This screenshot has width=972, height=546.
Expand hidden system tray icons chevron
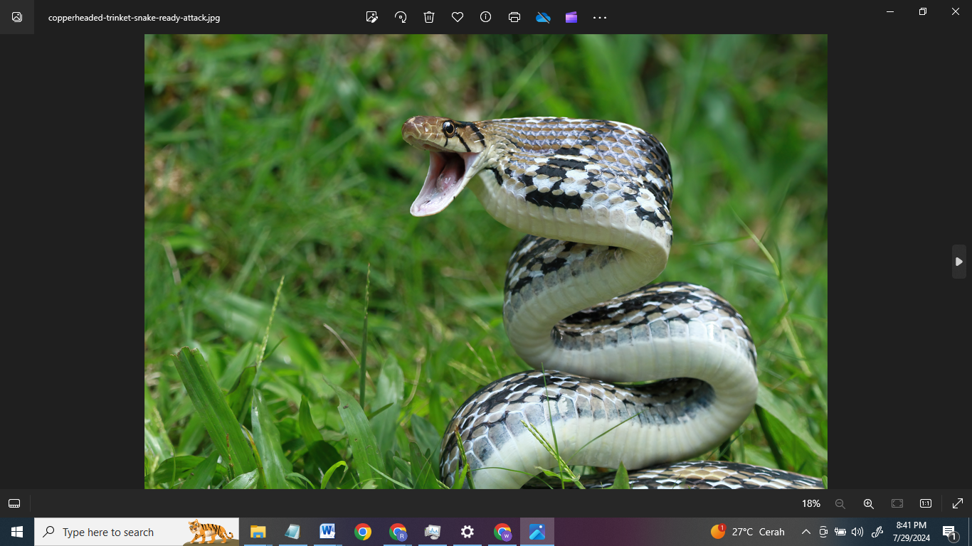tap(805, 532)
